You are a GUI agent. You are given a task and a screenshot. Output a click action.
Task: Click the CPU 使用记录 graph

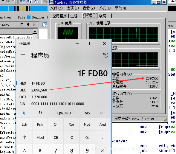tap(123, 35)
